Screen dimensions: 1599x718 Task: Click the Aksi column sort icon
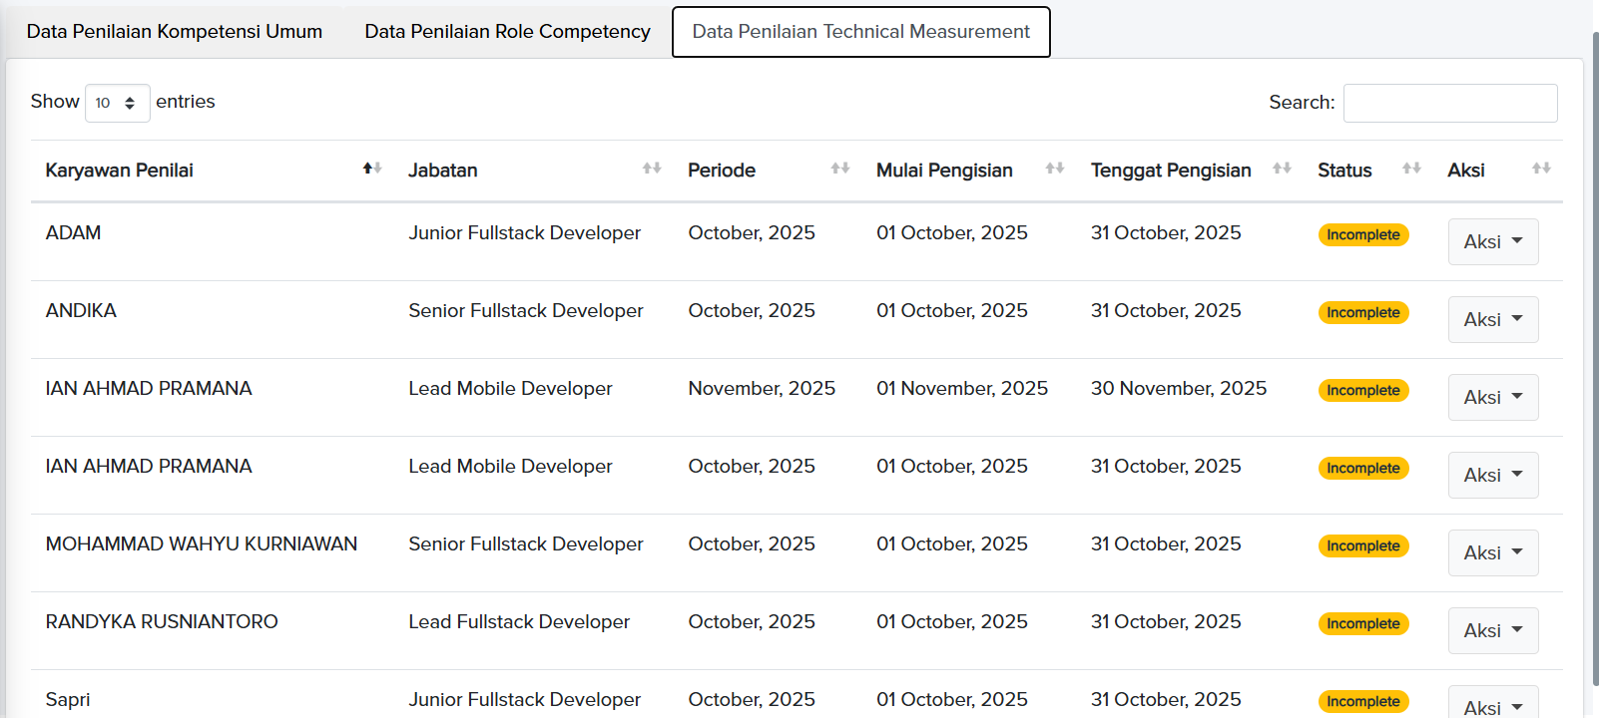(1541, 169)
